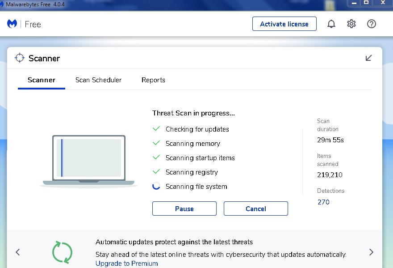Open the 270 detections count
This screenshot has width=393, height=268.
click(323, 202)
